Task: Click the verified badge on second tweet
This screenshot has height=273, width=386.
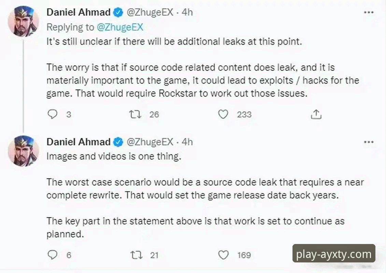Action: [x=118, y=142]
